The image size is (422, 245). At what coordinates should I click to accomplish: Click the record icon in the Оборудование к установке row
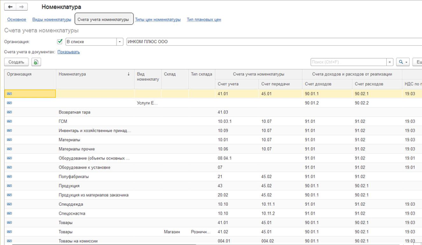click(9, 167)
